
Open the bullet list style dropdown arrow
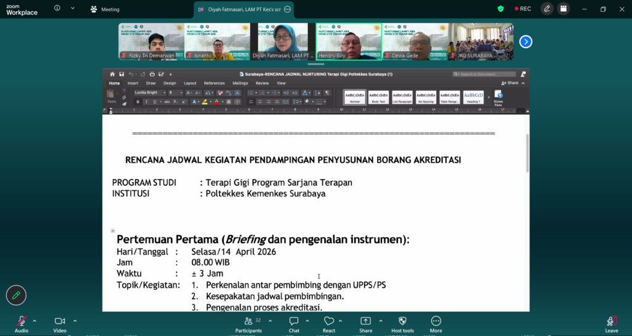[x=256, y=93]
